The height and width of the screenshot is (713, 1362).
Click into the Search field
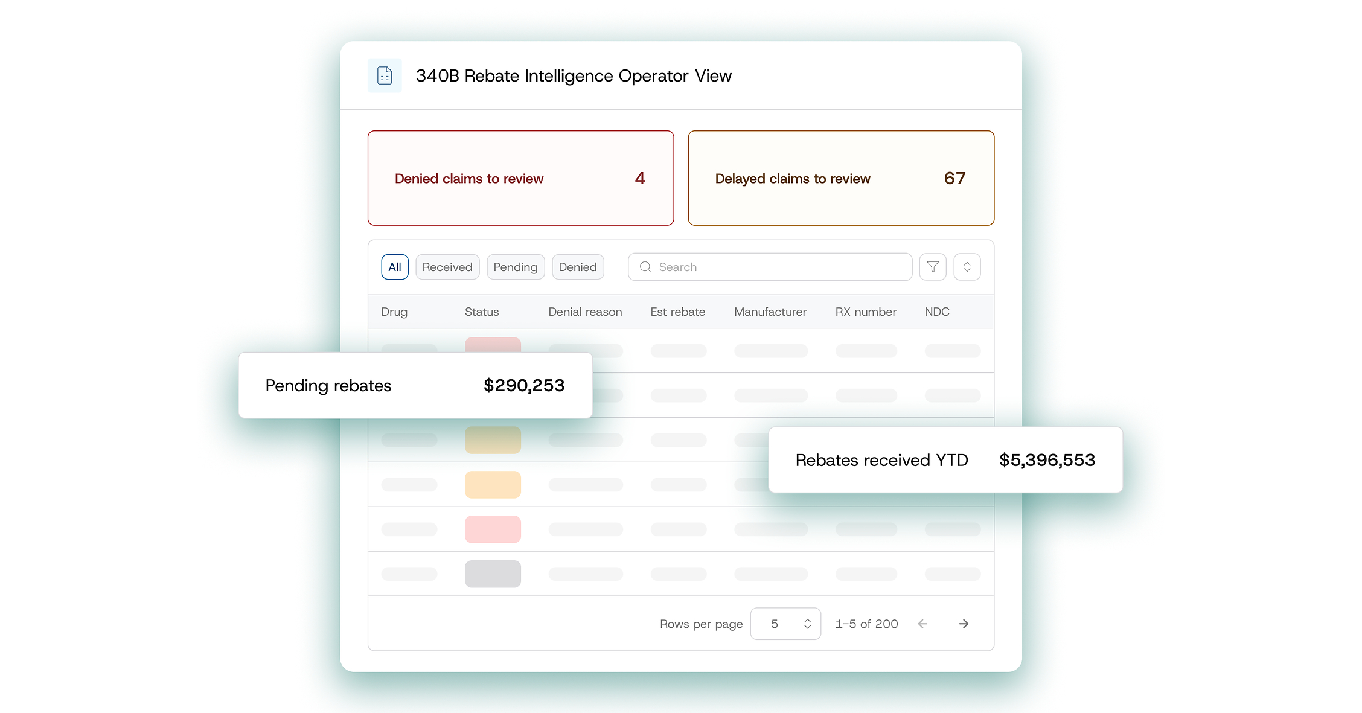coord(770,267)
